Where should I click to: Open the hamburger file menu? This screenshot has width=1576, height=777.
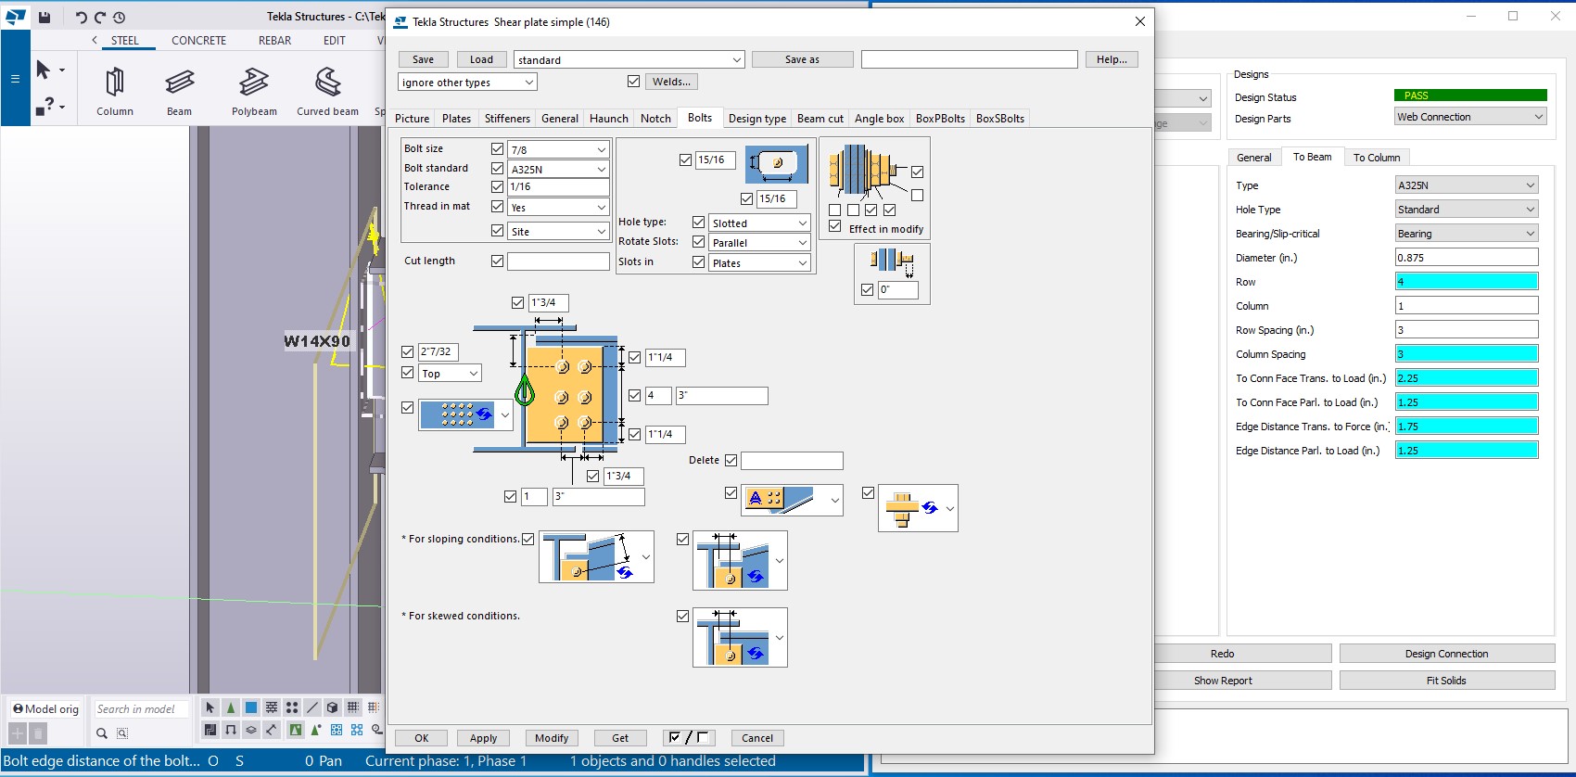coord(15,79)
